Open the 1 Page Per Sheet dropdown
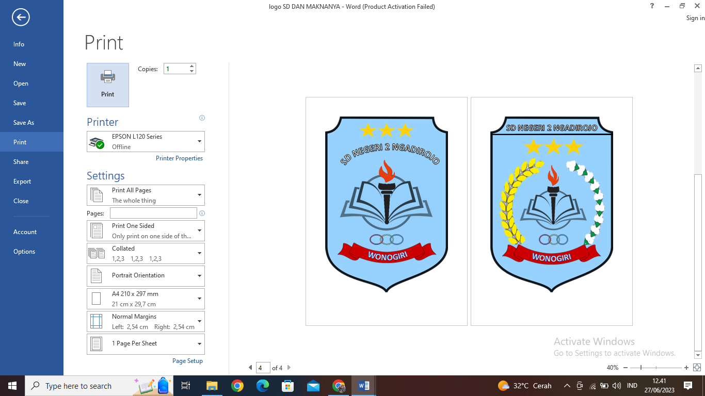The height and width of the screenshot is (396, 705). pyautogui.click(x=146, y=344)
